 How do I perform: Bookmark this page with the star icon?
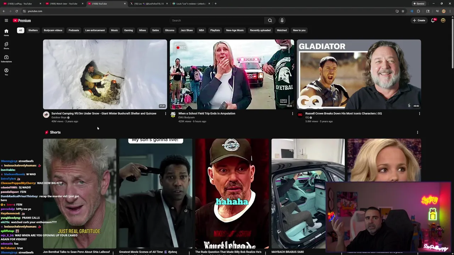point(403,11)
